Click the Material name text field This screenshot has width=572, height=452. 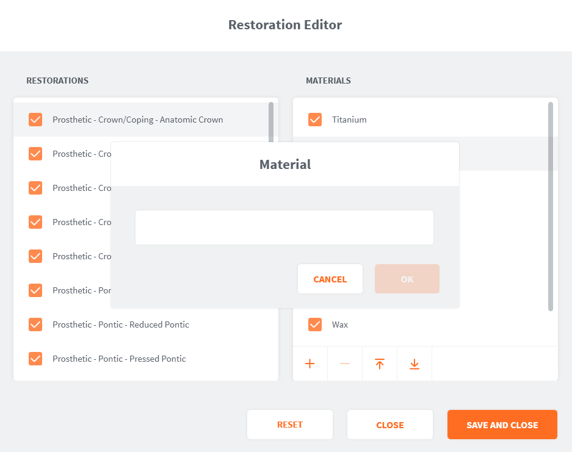point(284,228)
